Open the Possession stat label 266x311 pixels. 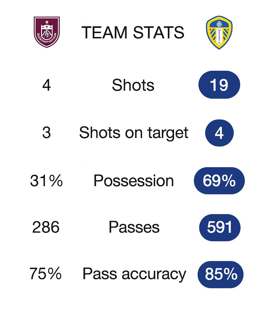click(x=134, y=180)
